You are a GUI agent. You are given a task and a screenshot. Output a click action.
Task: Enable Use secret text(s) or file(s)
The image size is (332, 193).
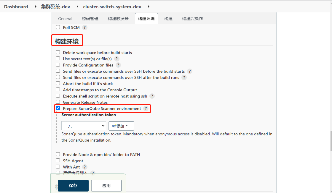tap(58, 59)
